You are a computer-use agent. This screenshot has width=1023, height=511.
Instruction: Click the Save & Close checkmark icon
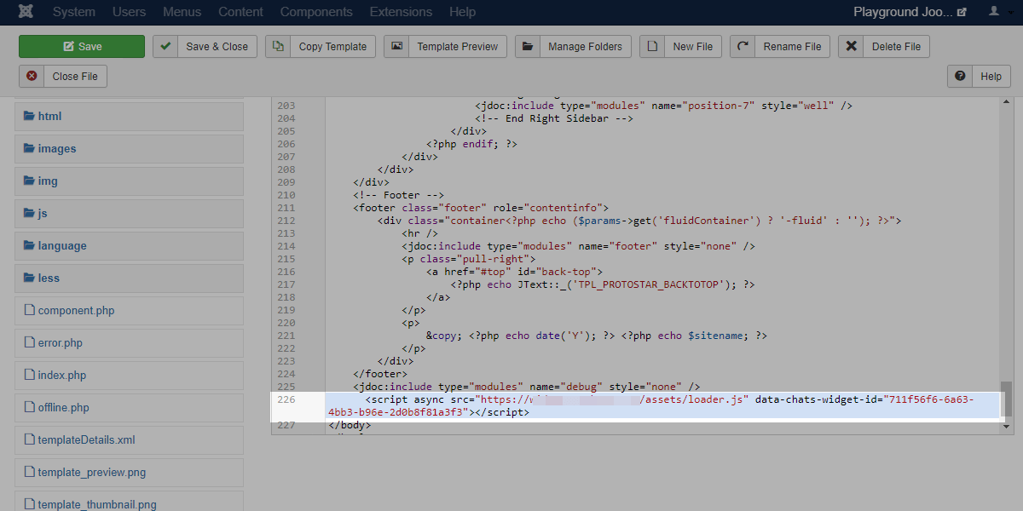coord(165,47)
